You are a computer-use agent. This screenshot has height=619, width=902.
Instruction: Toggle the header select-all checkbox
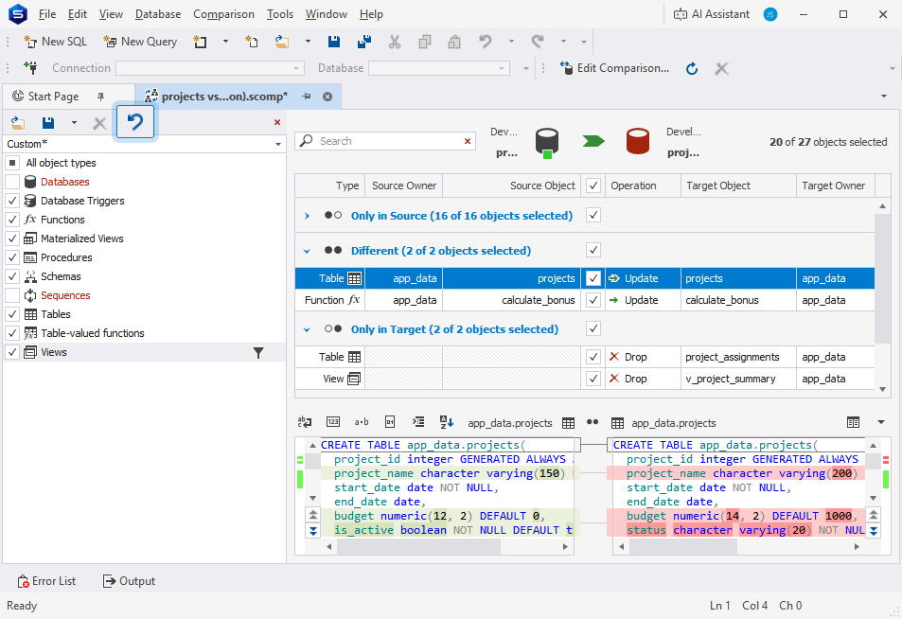coord(593,186)
